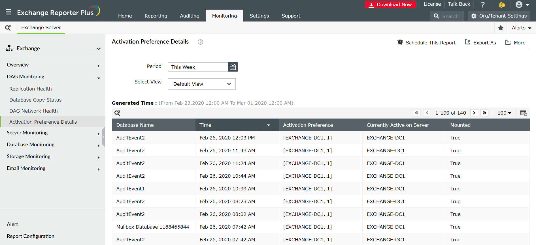536x245 pixels.
Task: Open the Alerts dropdown
Action: coord(521,28)
